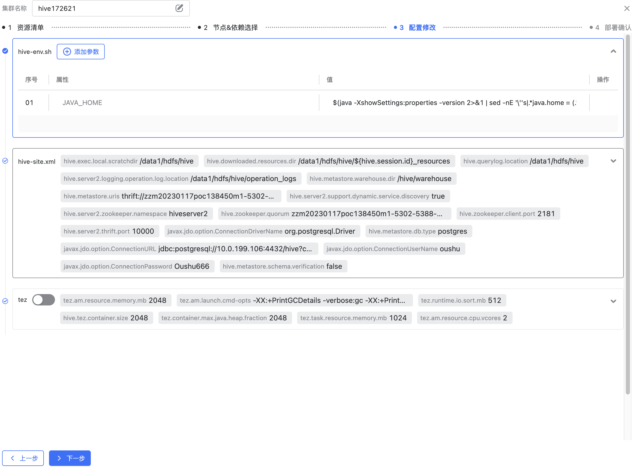Click the hive.metastore.uris tag
This screenshot has width=632, height=469.
click(171, 196)
